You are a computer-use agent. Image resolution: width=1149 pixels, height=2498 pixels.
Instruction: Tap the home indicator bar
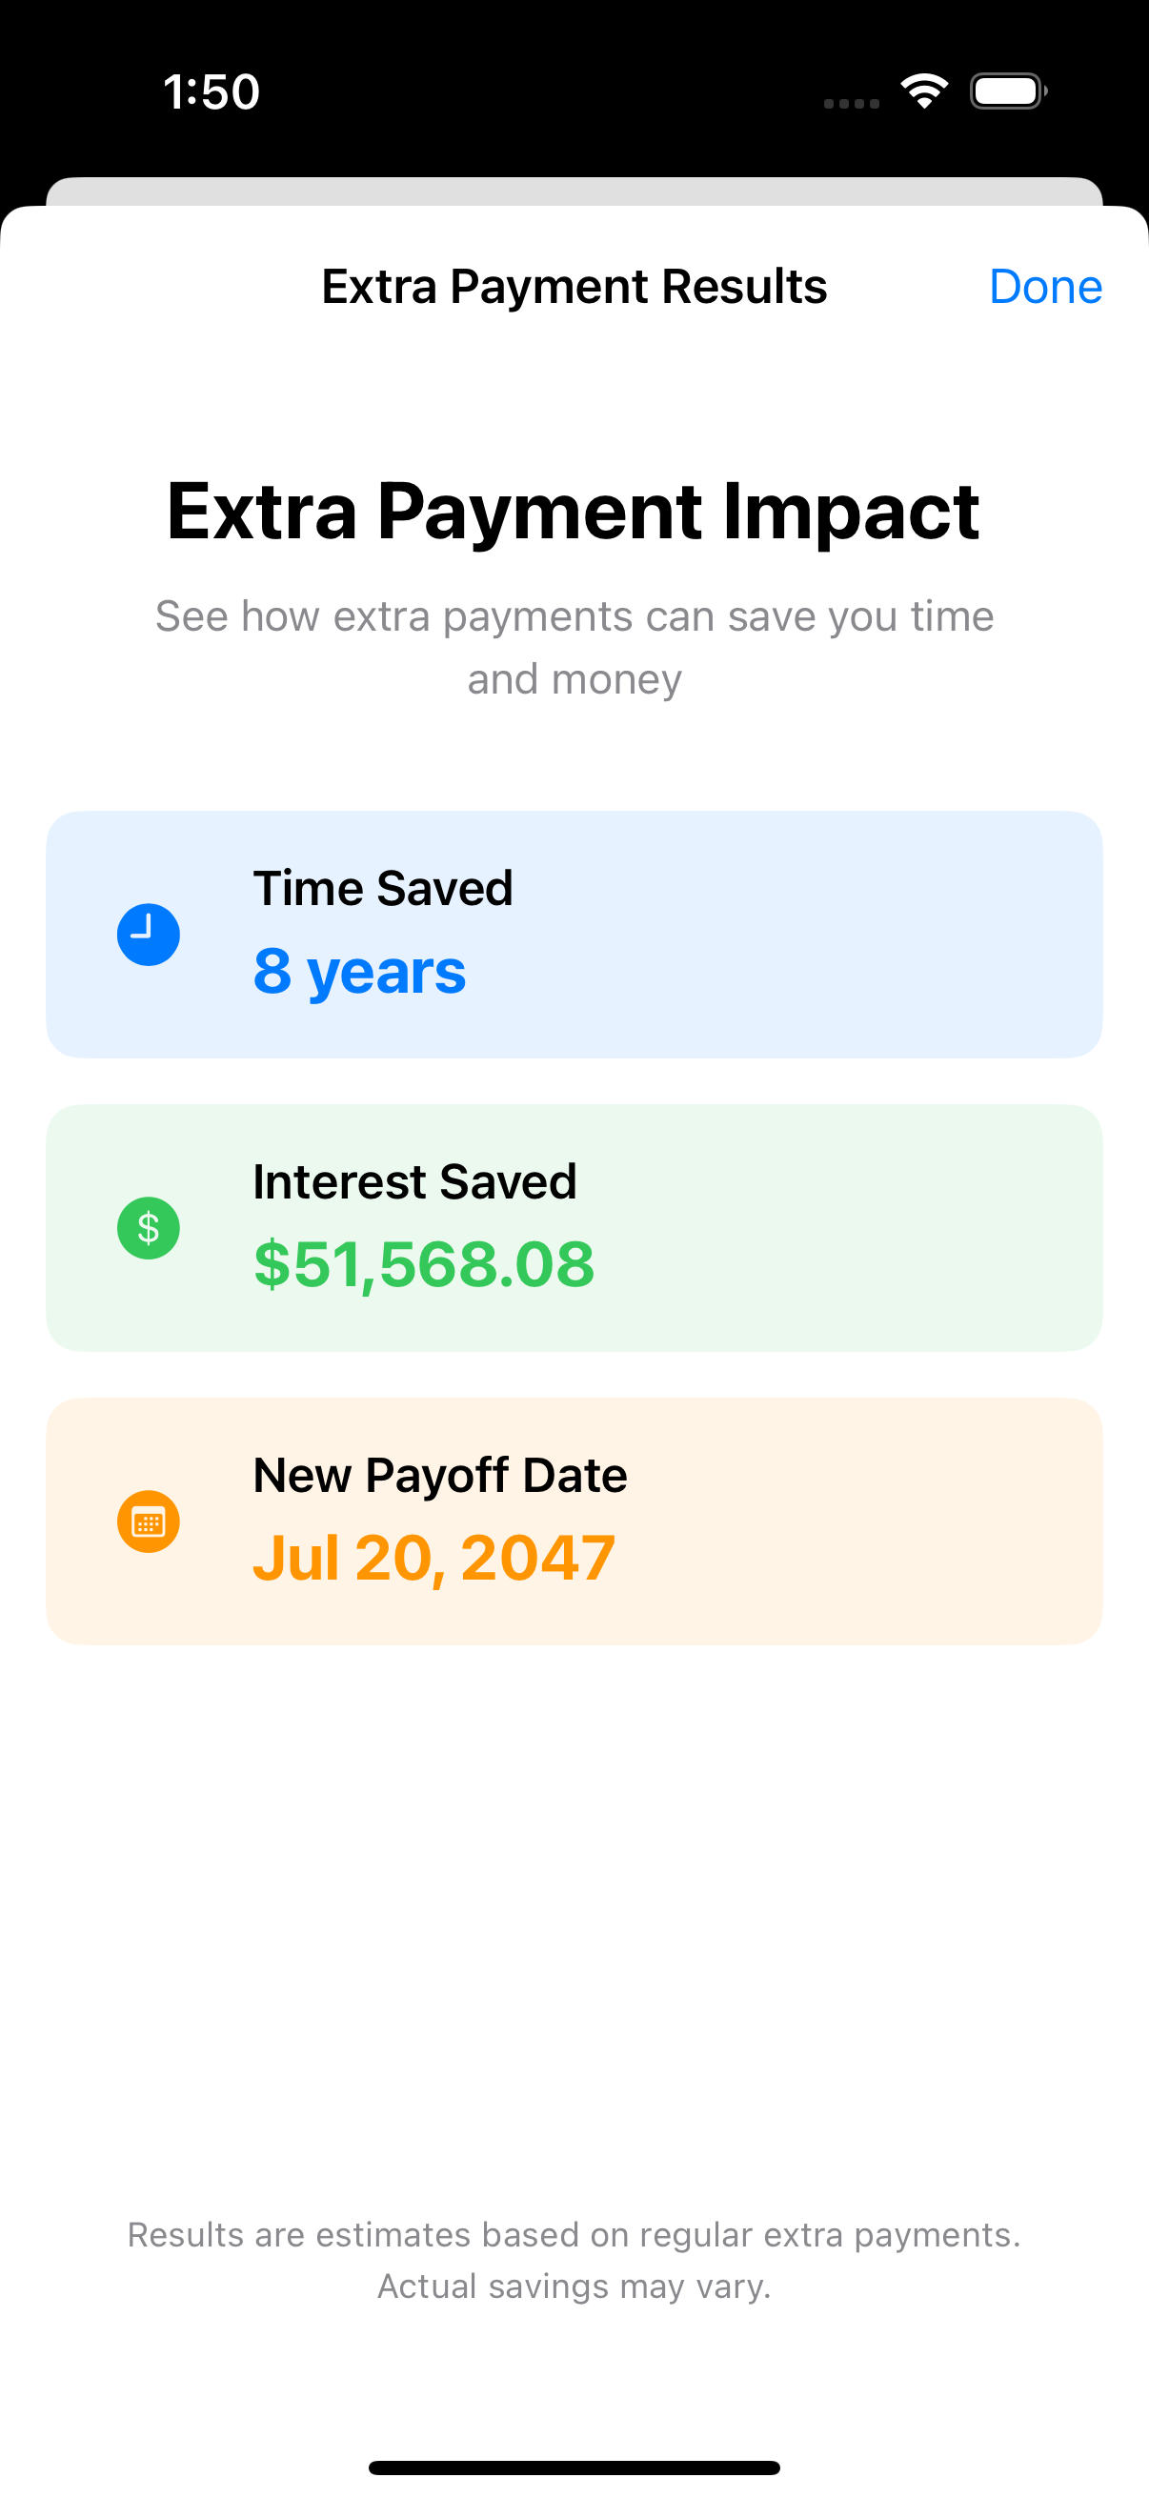click(574, 2467)
